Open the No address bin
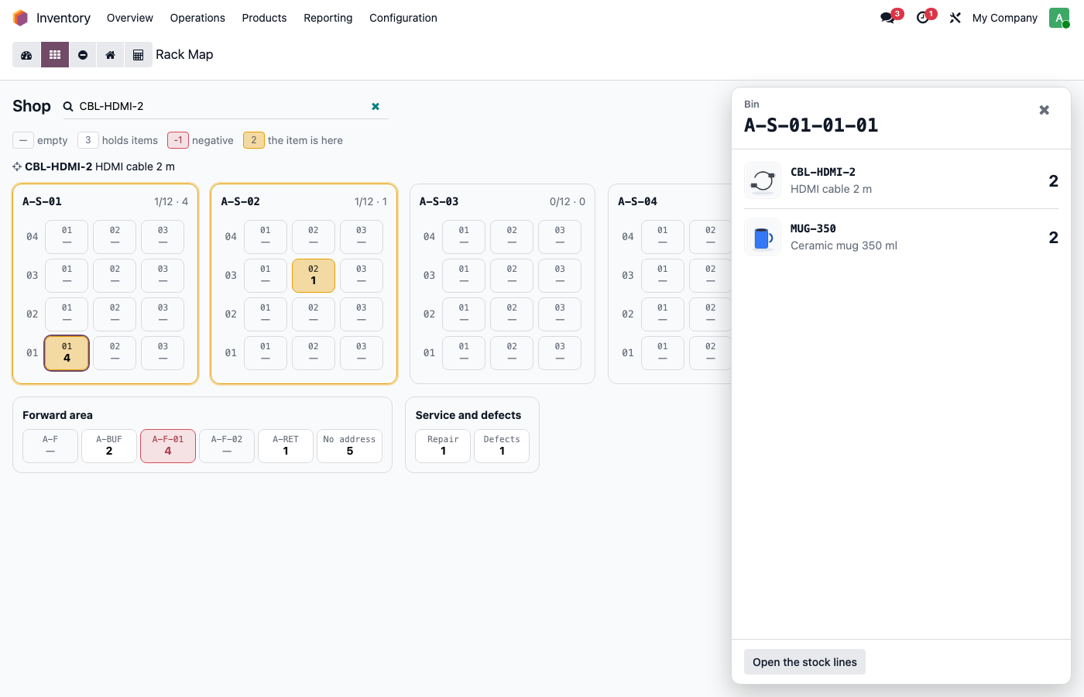 (349, 445)
